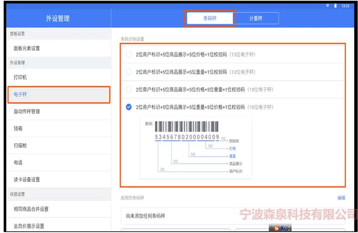
Task: Open 自动传秤管理 in the sidebar
Action: 27,111
